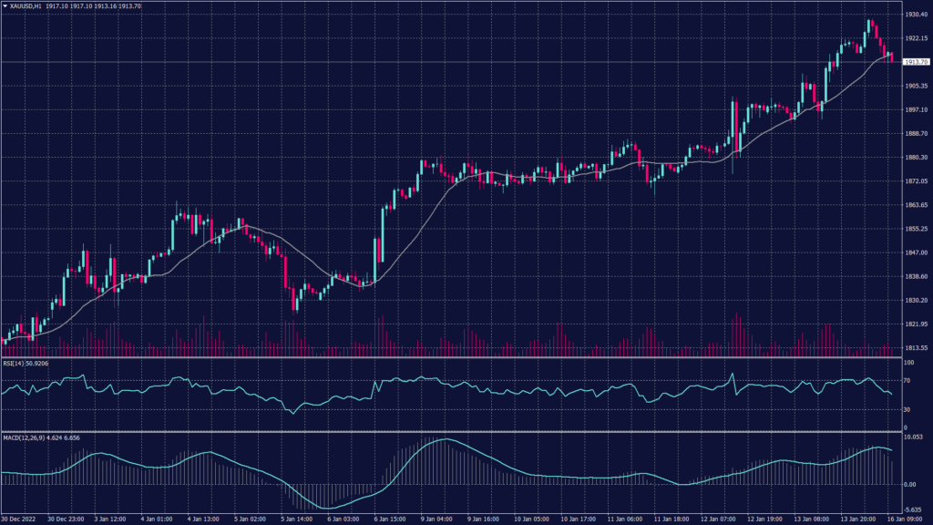Viewport: 933px width, 525px height.
Task: Click the 16 Jan 09:00 time label
Action: pyautogui.click(x=909, y=519)
